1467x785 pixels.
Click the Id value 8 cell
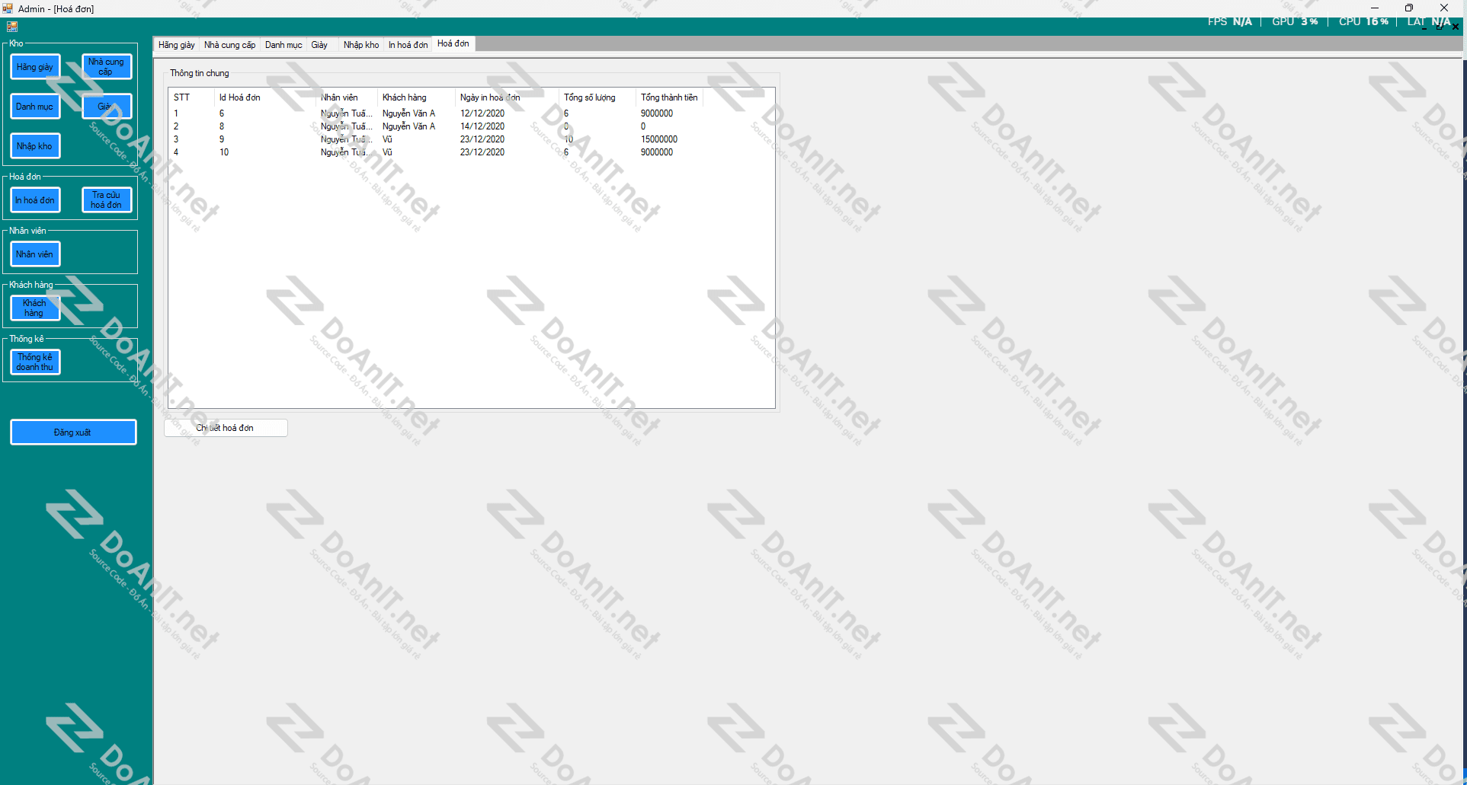coord(222,126)
